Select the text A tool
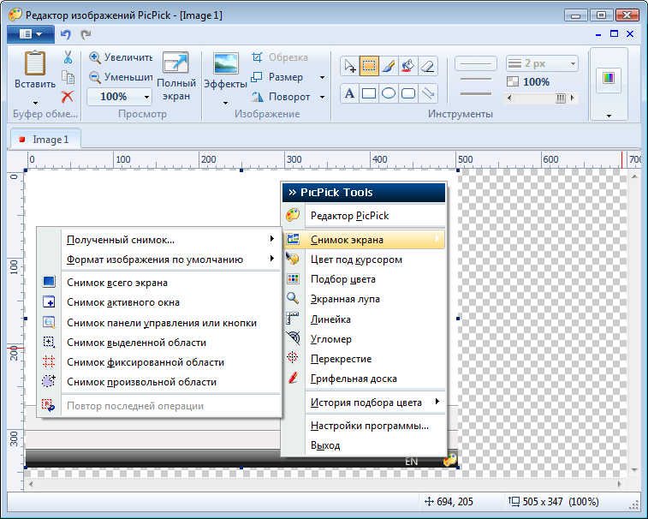 (x=349, y=93)
